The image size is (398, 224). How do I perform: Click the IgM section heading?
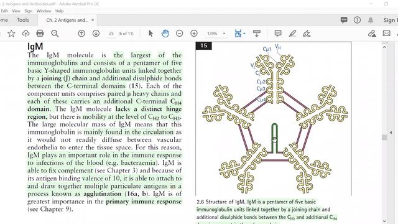coord(35,47)
